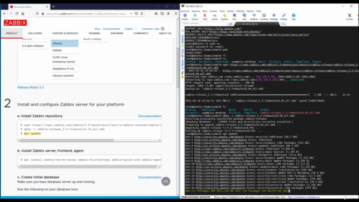
Task: Click the apt install code box scrollbar
Action: coord(89,167)
